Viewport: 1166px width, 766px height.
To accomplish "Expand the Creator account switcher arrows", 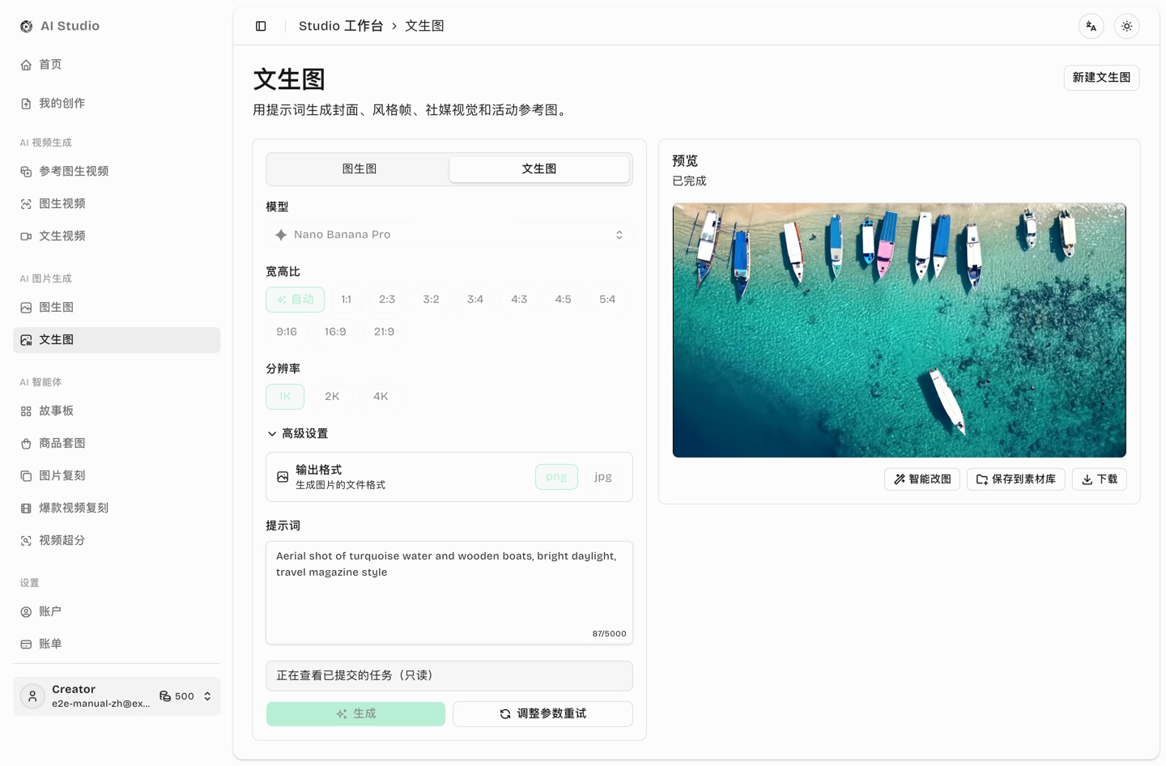I will tap(207, 696).
